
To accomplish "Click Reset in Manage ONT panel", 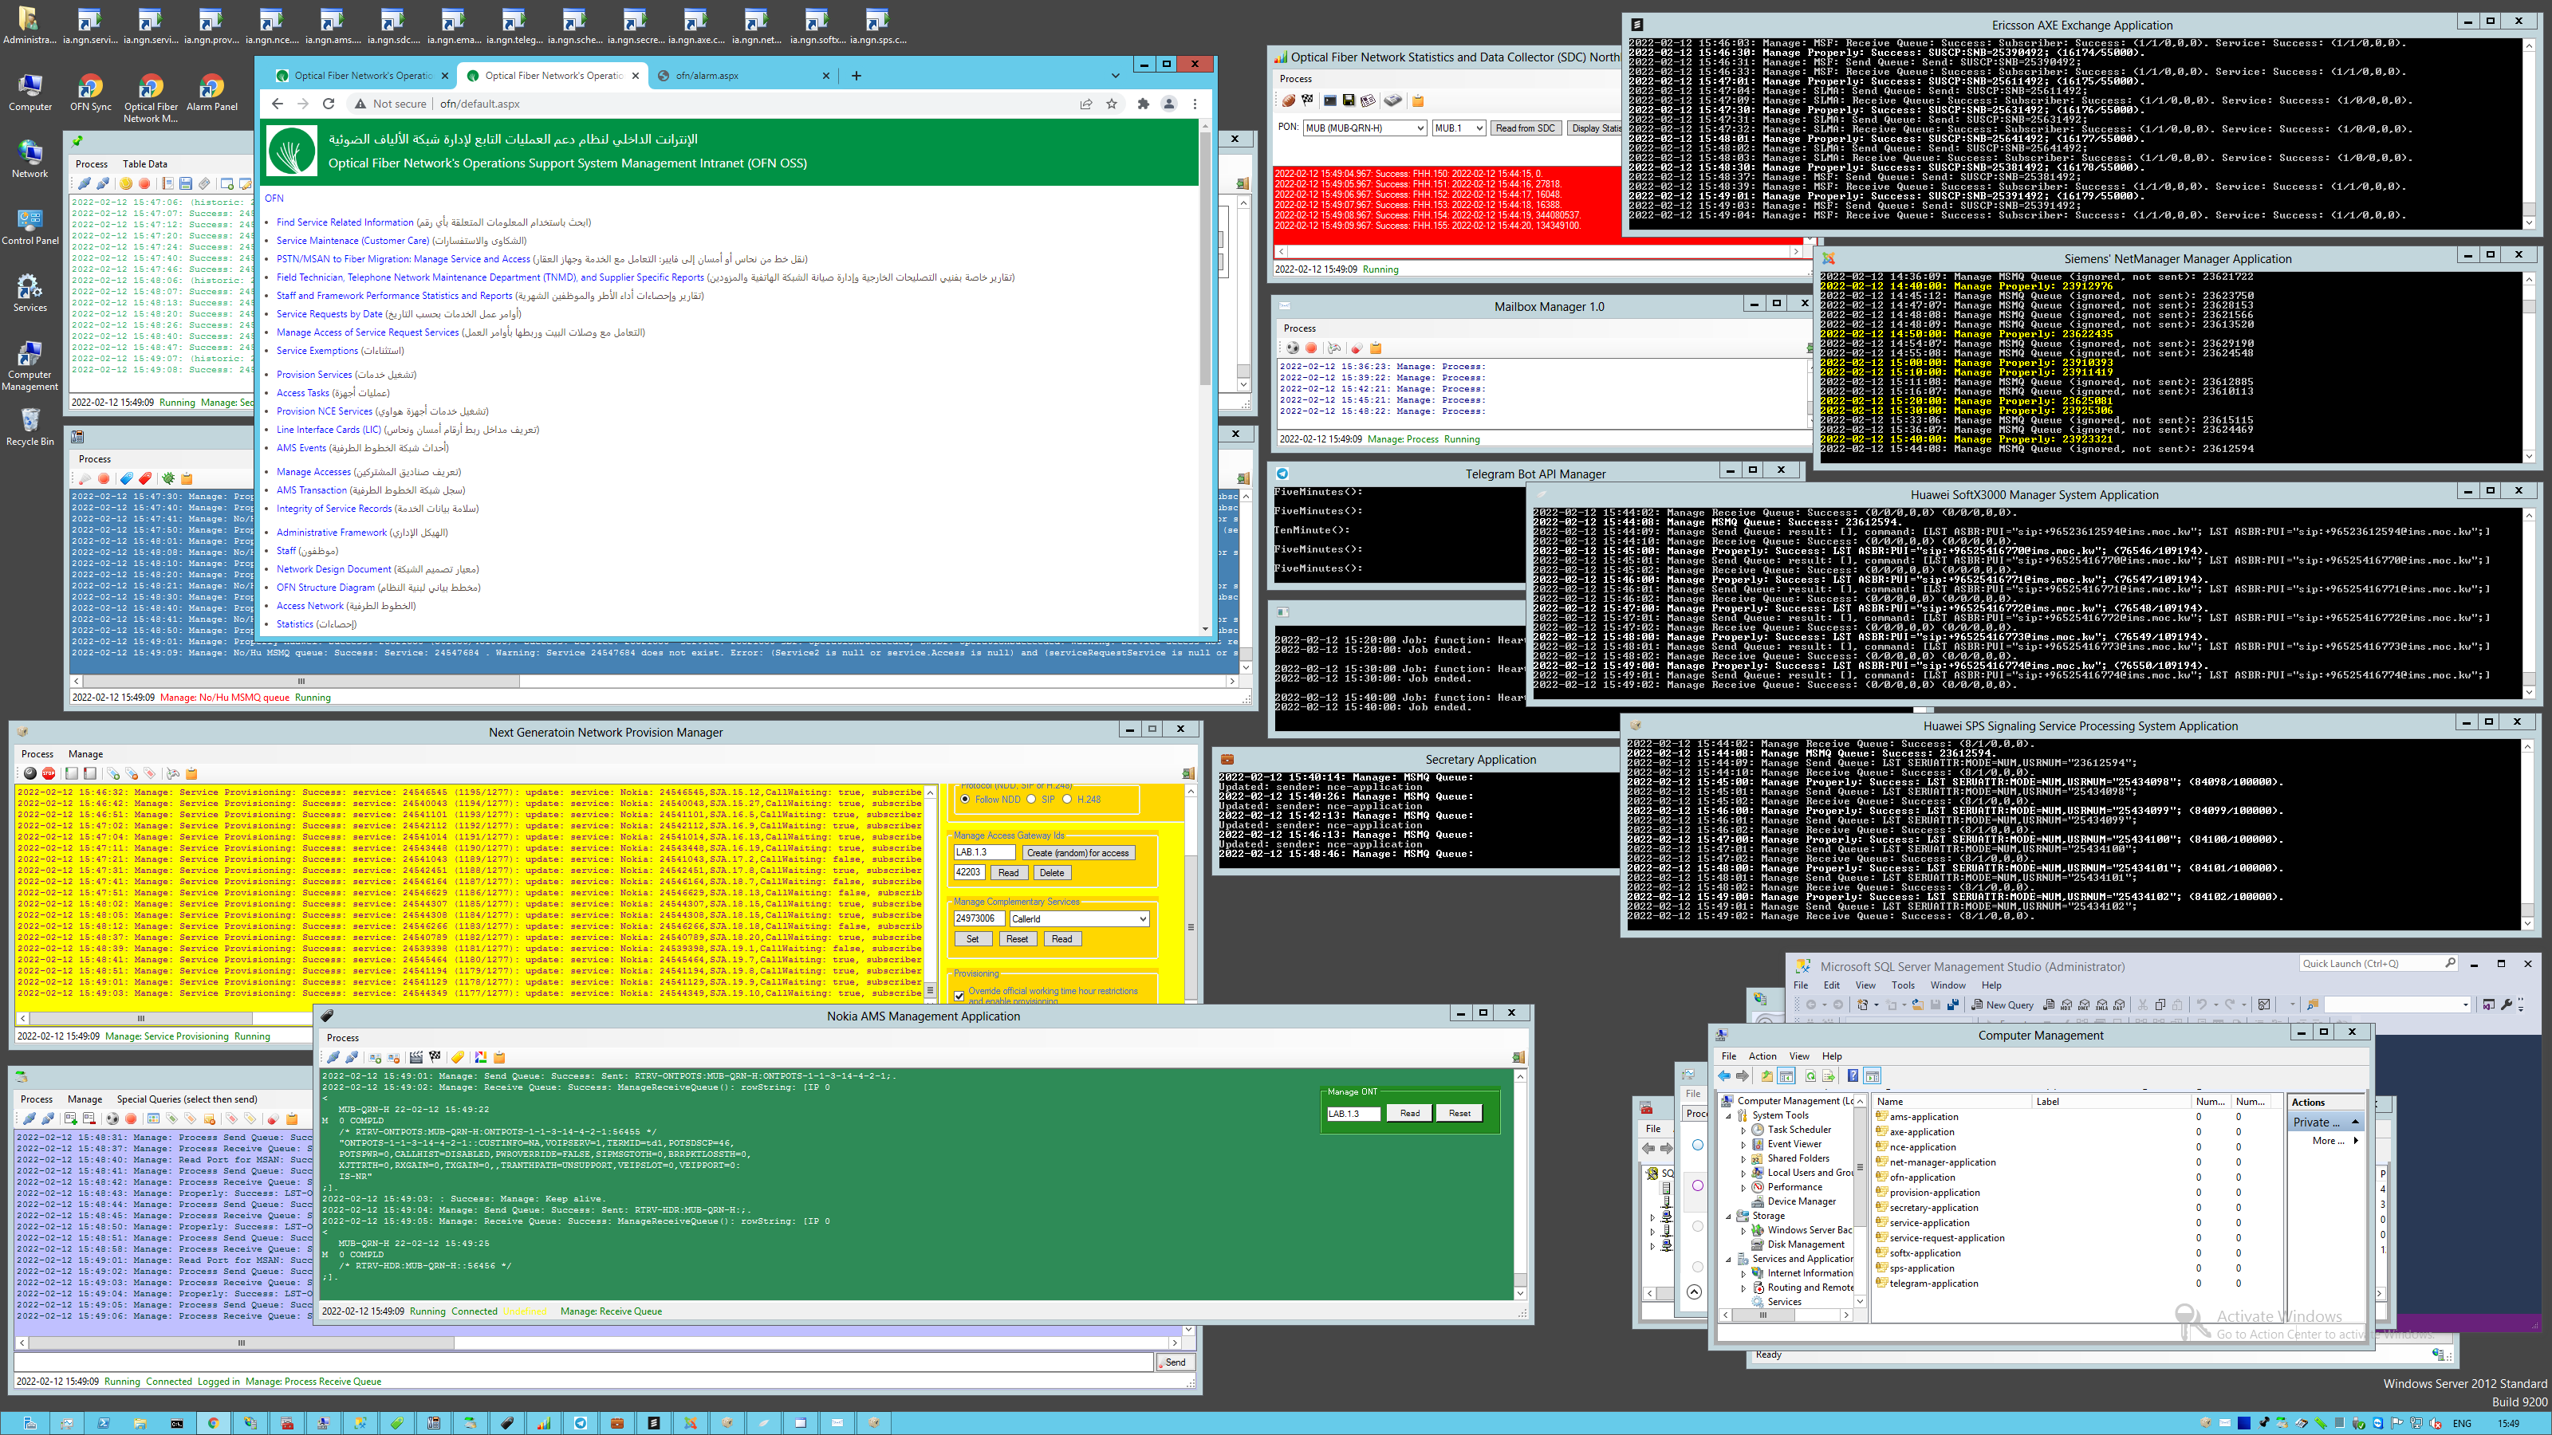I will click(1459, 1113).
